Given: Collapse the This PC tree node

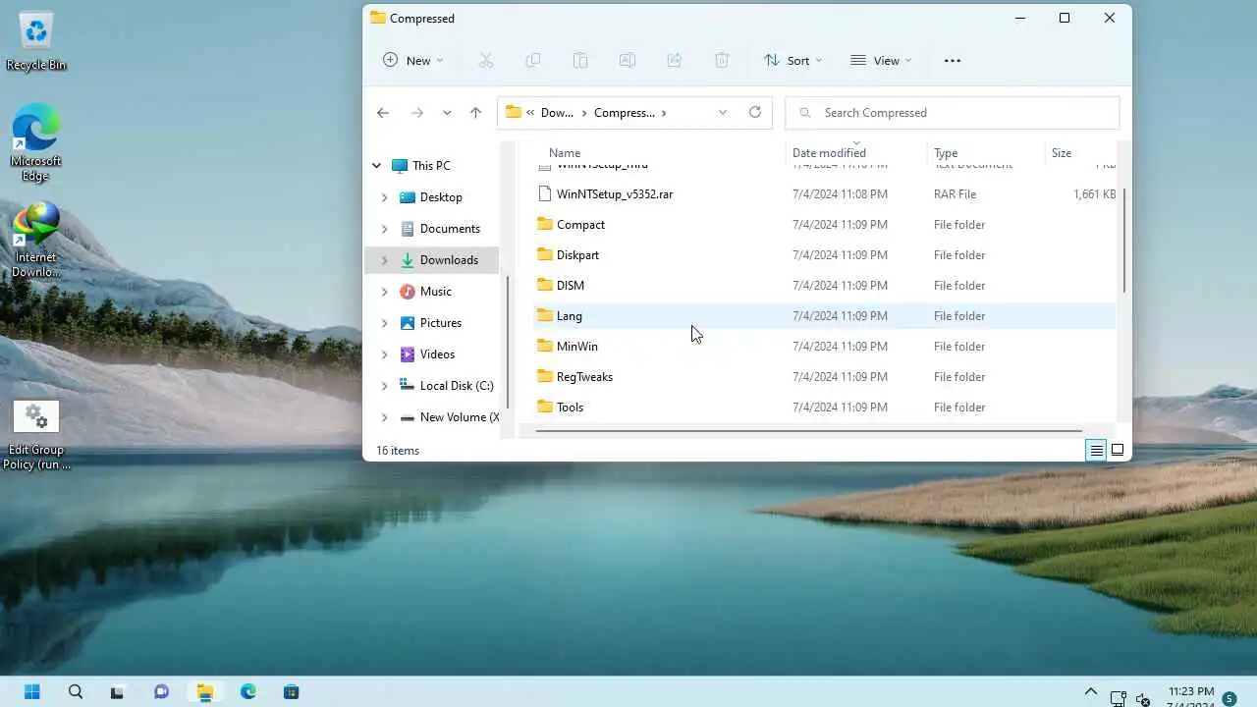Looking at the screenshot, I should 376,166.
